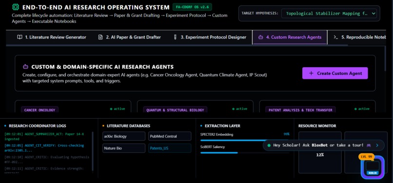The width and height of the screenshot is (393, 183).
Task: Toggle the Nature Bio database
Action: click(124, 148)
